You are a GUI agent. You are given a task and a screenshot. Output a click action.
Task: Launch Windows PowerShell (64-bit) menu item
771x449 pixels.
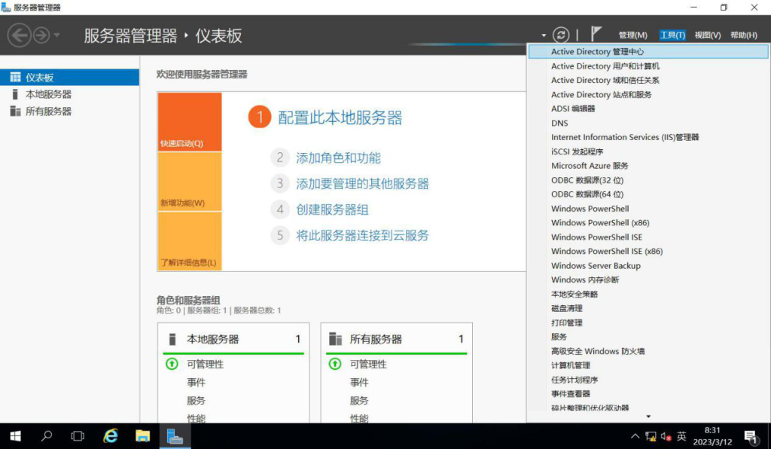[x=648, y=209]
